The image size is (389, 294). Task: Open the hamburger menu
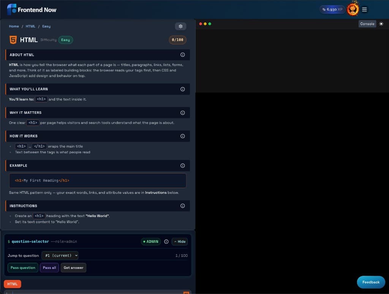point(364,9)
